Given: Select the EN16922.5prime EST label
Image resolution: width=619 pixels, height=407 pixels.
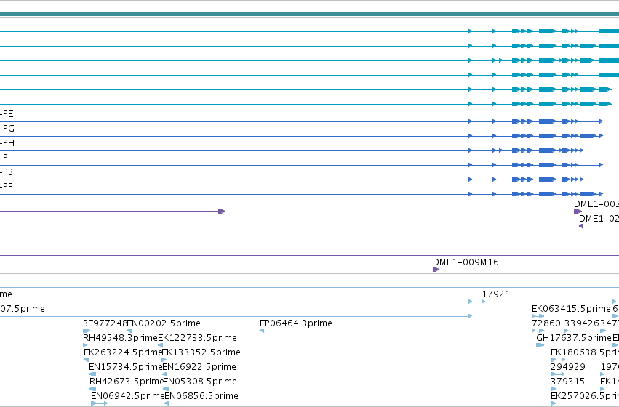Looking at the screenshot, I should click(199, 367).
